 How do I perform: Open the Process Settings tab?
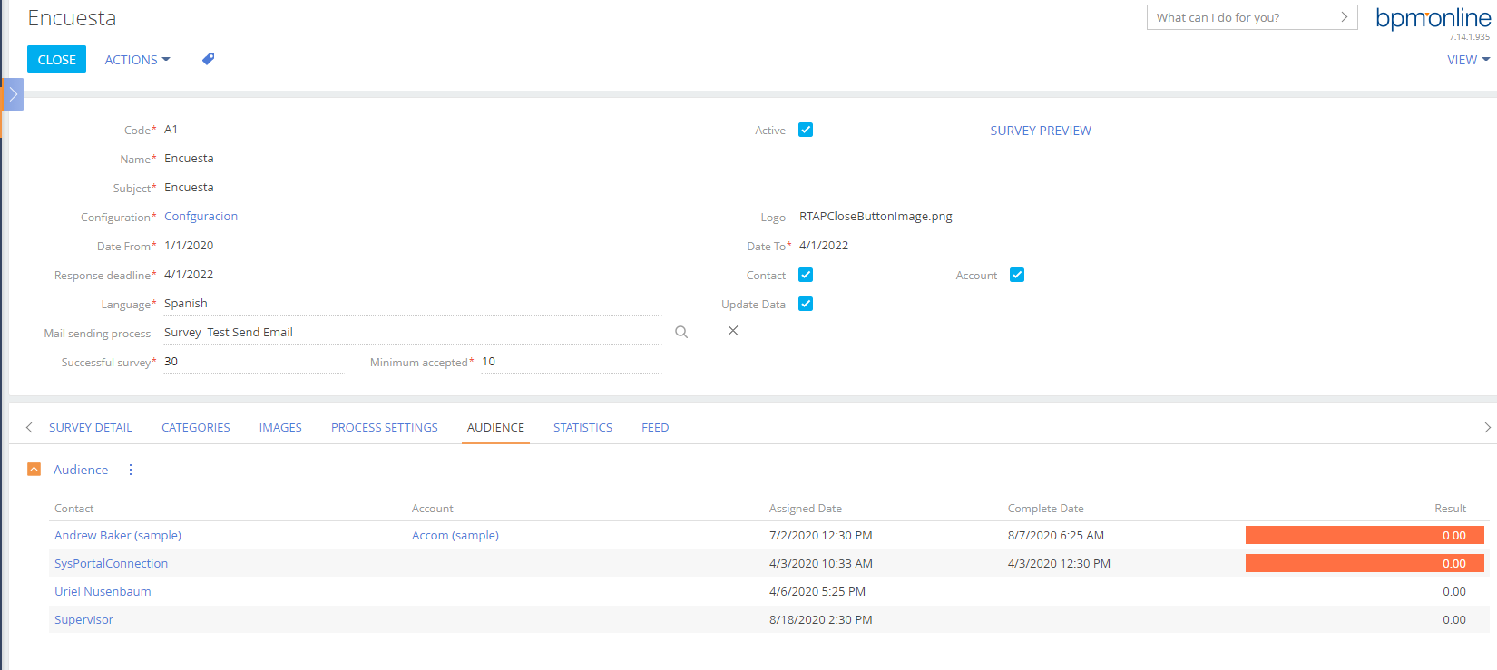pyautogui.click(x=384, y=428)
